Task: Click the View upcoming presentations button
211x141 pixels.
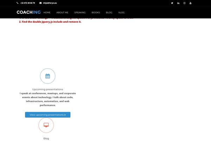Action: [x=47, y=115]
